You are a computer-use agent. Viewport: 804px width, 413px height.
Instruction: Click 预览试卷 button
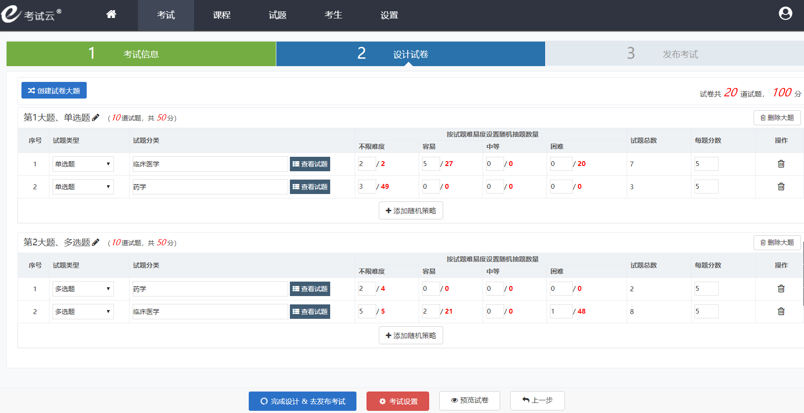point(469,400)
